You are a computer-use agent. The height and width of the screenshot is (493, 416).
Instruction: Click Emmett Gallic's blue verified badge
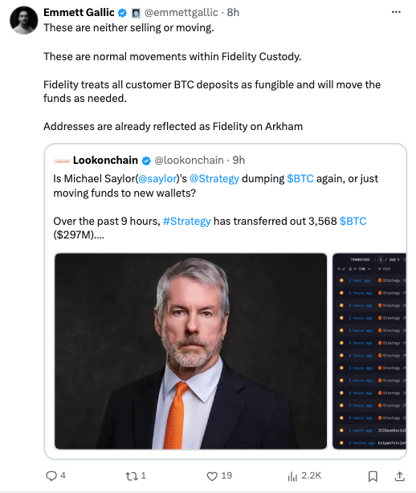pyautogui.click(x=122, y=13)
